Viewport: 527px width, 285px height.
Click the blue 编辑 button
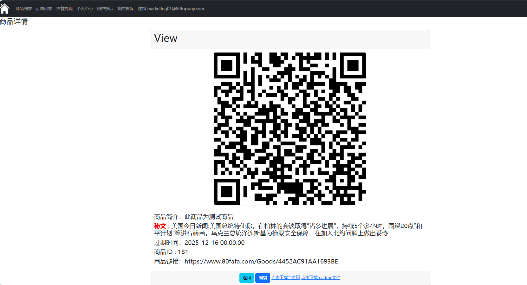[x=263, y=278]
